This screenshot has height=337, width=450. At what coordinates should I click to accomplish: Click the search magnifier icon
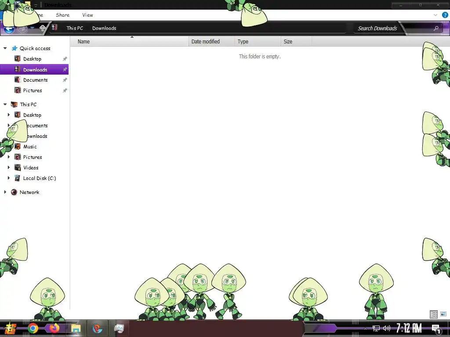pos(436,29)
